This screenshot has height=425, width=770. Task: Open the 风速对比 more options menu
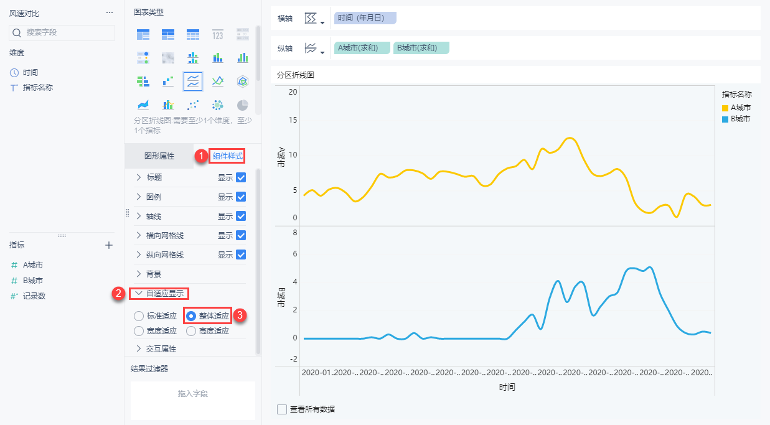110,12
